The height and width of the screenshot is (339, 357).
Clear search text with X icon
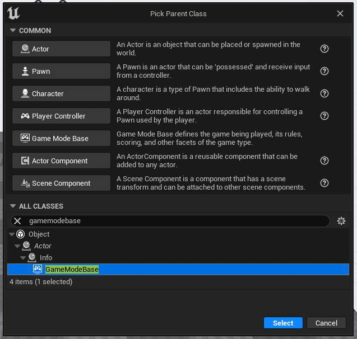[17, 221]
